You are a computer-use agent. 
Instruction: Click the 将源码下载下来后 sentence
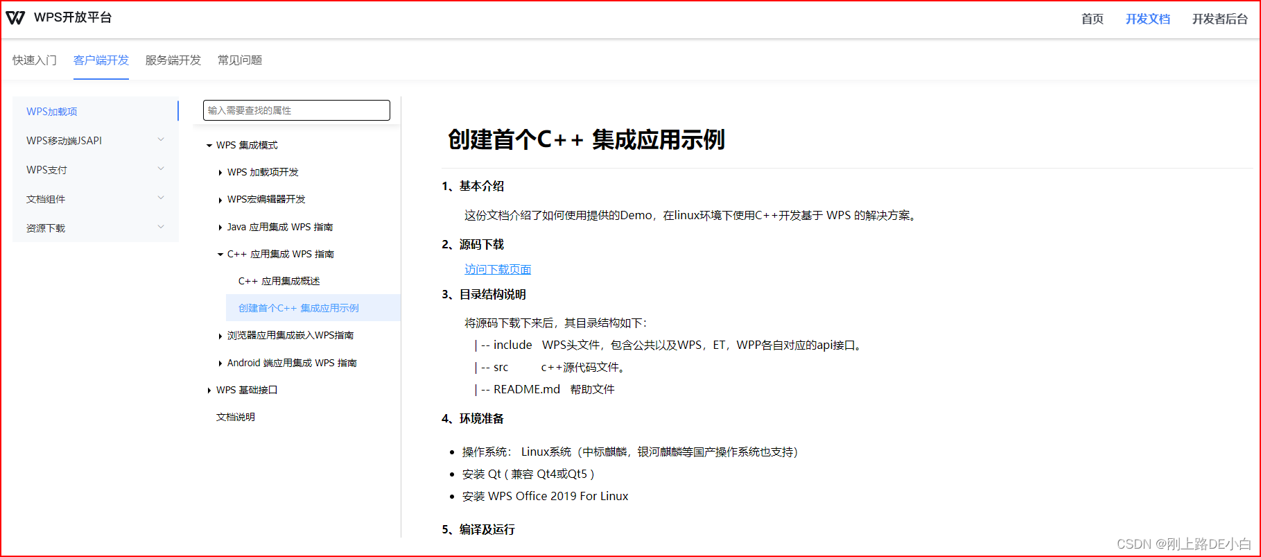pyautogui.click(x=556, y=323)
